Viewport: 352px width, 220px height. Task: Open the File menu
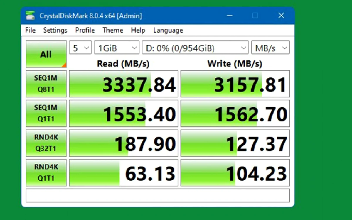point(30,30)
